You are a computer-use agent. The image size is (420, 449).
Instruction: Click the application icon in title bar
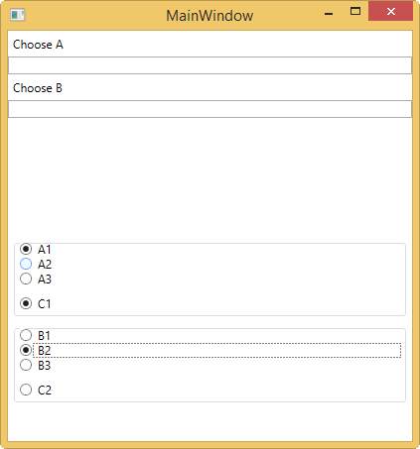click(x=18, y=15)
